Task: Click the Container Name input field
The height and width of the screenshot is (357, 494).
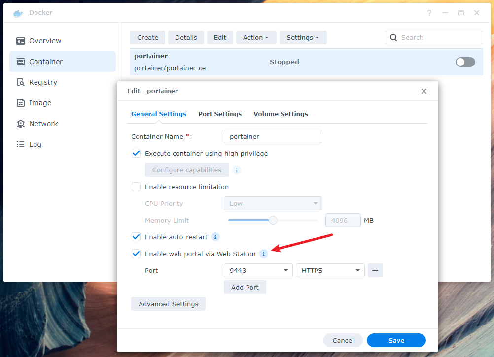Action: pos(273,136)
